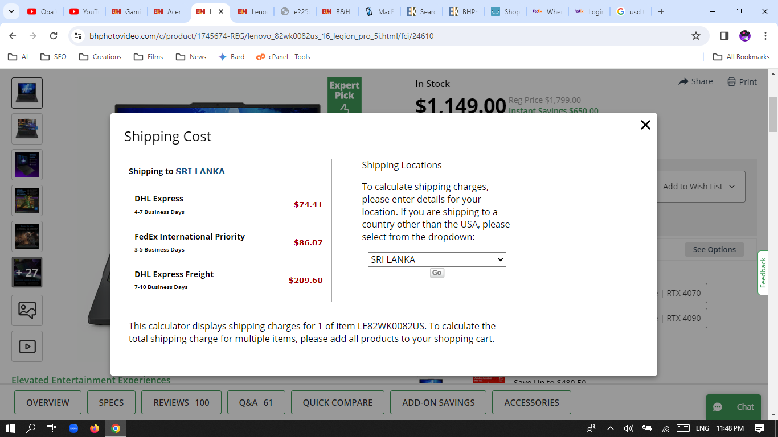The width and height of the screenshot is (778, 437).
Task: Click the $209.60 freight price
Action: point(305,280)
